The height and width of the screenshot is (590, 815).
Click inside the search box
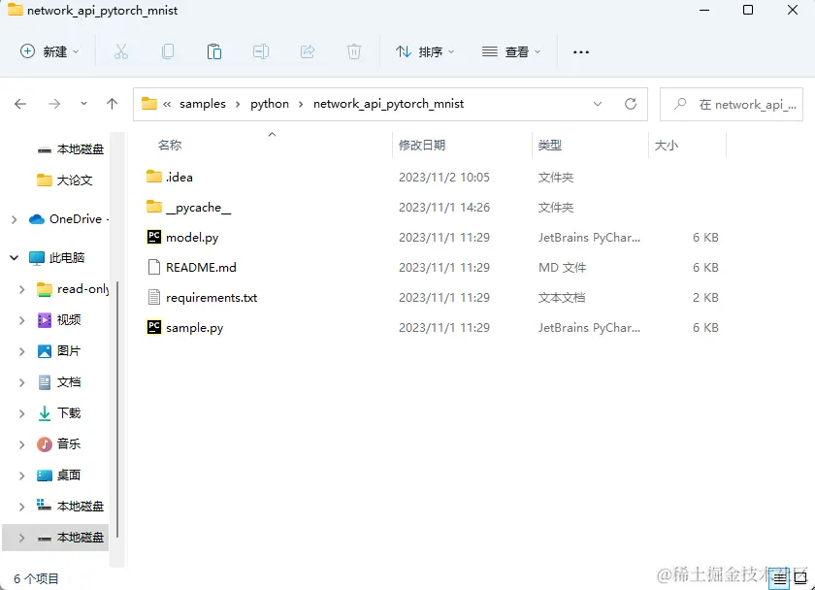tap(733, 103)
